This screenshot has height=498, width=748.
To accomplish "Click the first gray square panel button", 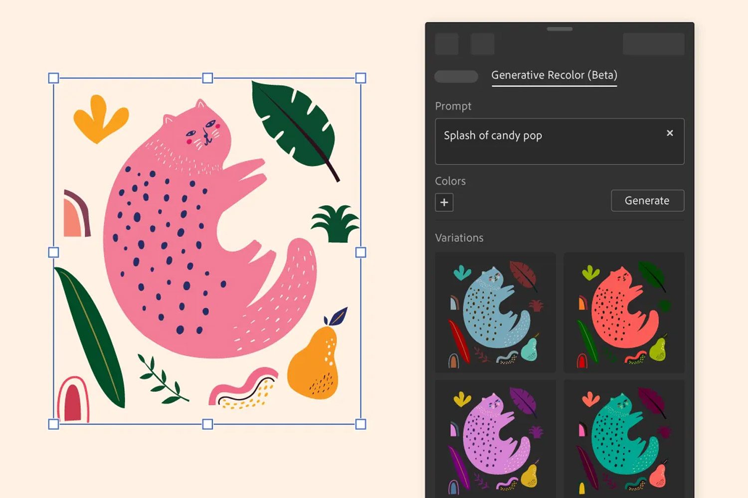I will pyautogui.click(x=447, y=44).
